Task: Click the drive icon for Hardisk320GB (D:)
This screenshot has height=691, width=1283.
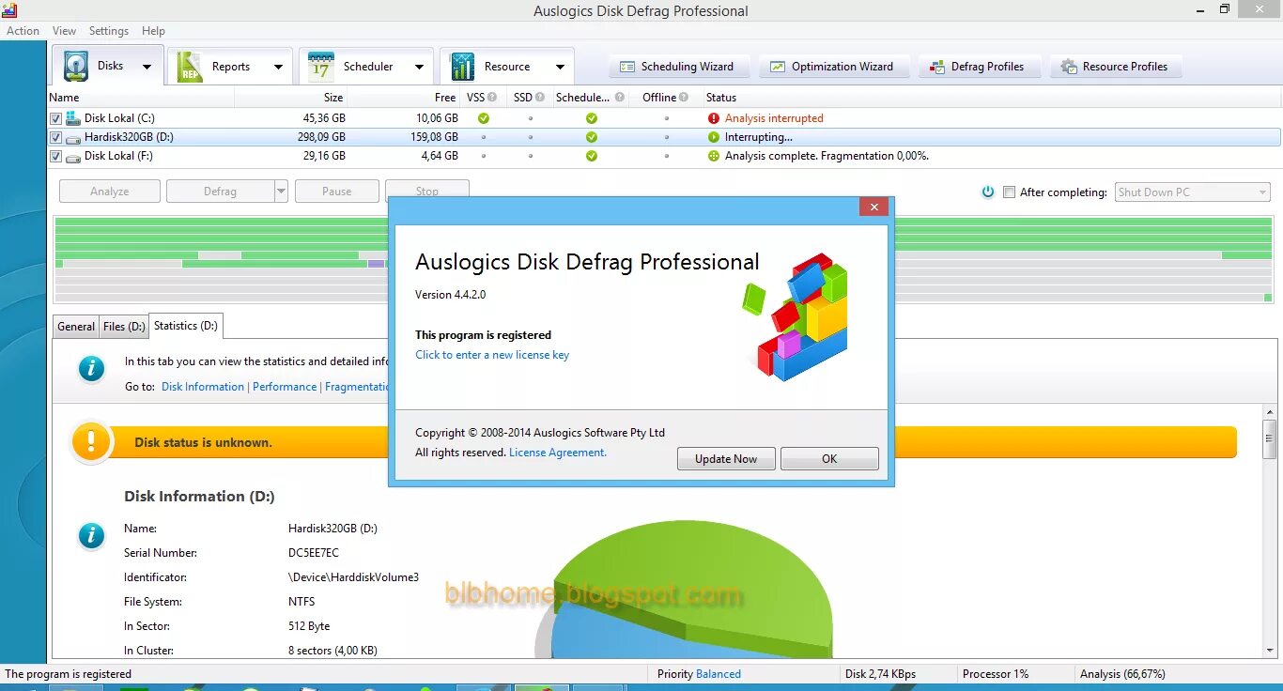Action: click(73, 137)
